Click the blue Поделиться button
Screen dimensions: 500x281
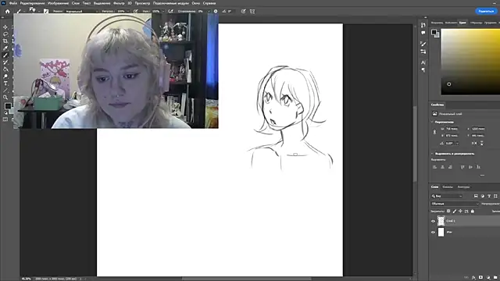[x=486, y=11]
